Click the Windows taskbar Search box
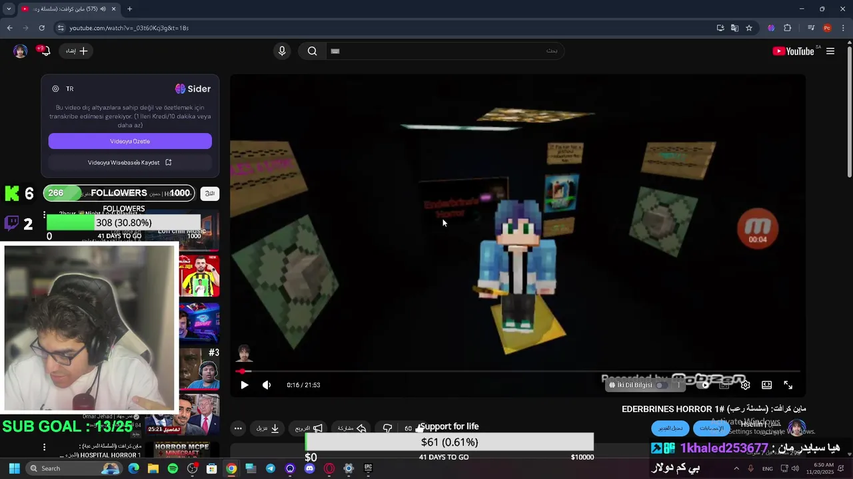The image size is (853, 479). click(75, 468)
